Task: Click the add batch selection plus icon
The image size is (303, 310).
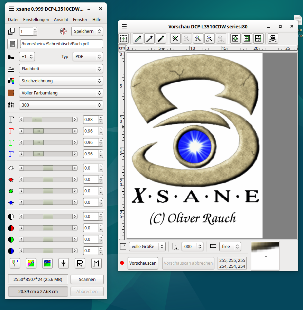Action: point(123,38)
